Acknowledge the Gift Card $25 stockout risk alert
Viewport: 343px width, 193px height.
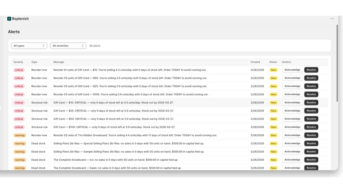[292, 111]
